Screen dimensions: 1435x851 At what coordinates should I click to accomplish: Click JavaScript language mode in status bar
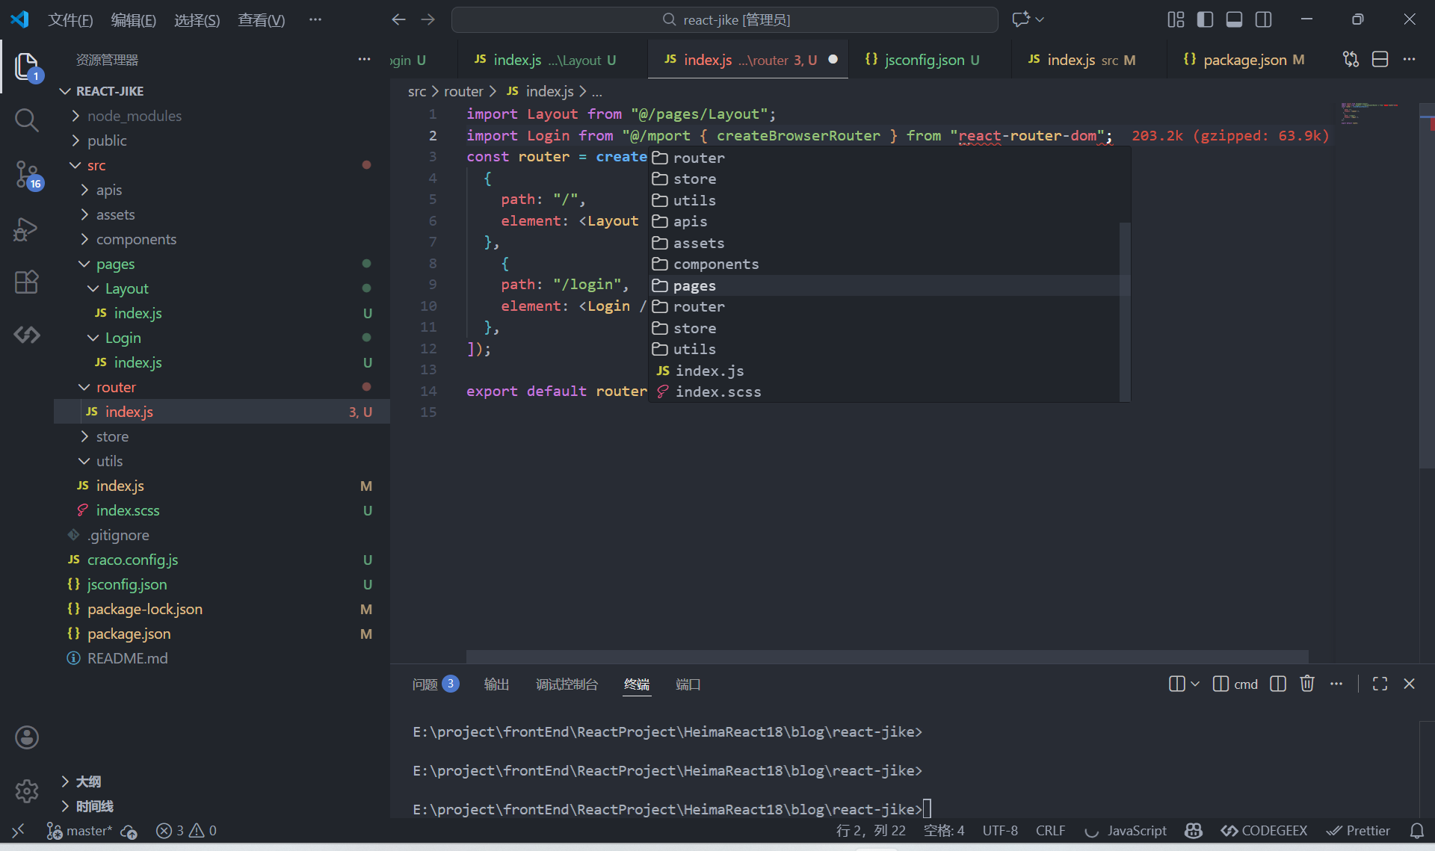[x=1136, y=831]
